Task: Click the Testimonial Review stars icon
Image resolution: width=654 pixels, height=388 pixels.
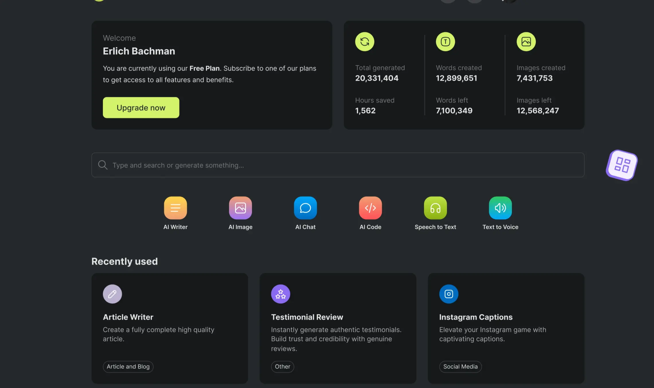Action: (280, 294)
